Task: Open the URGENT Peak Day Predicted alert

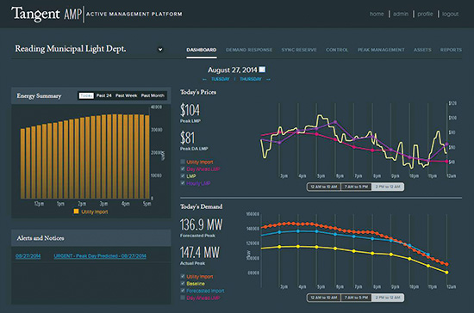Action: click(100, 256)
